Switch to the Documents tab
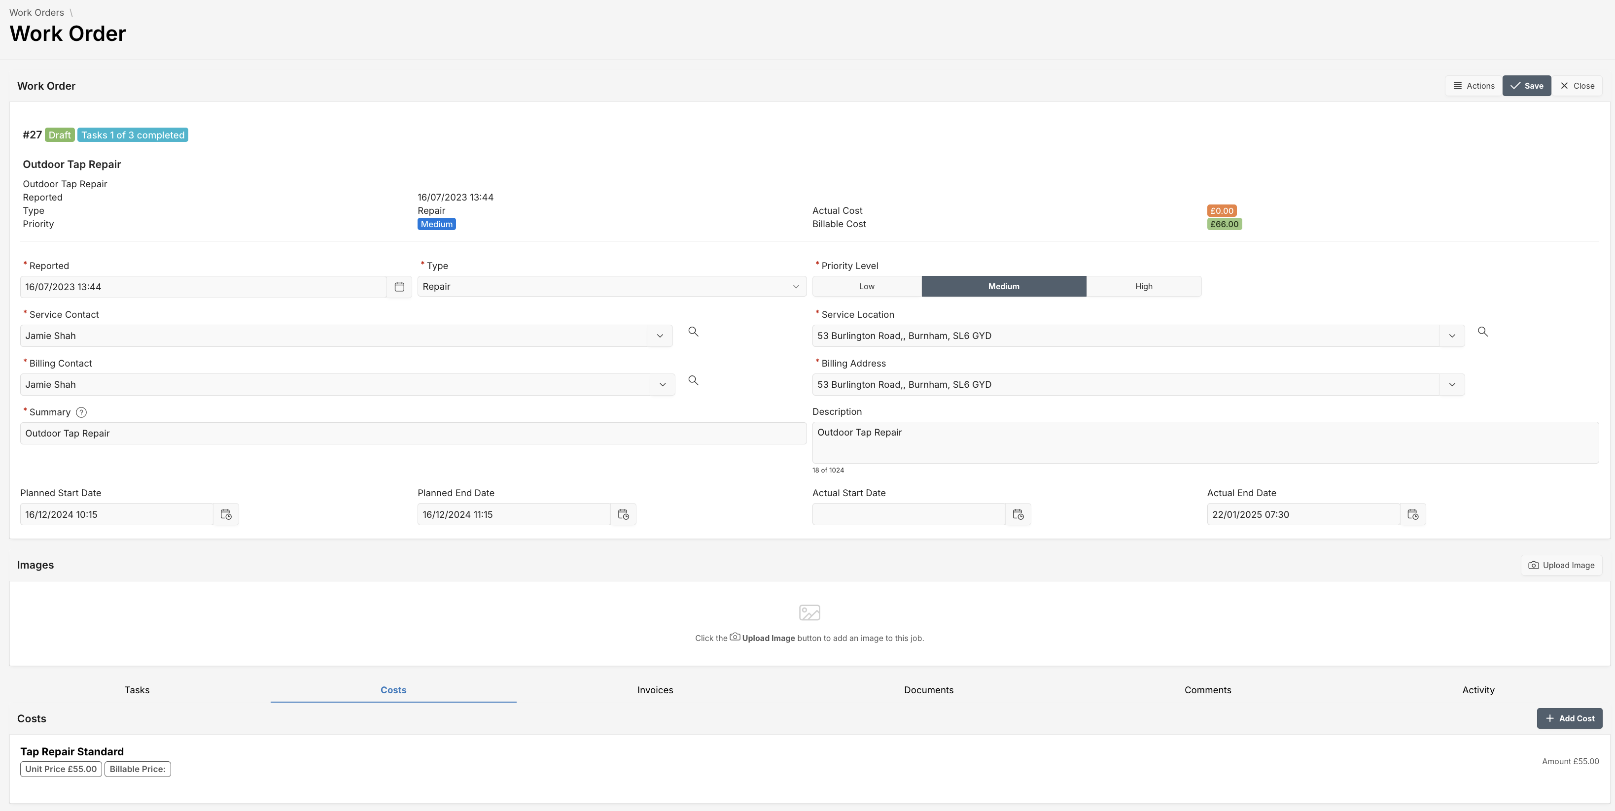 (x=928, y=690)
